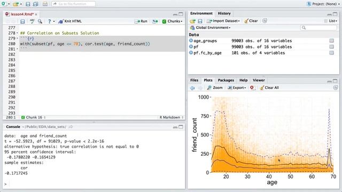The height and width of the screenshot is (192, 342).
Task: Close the lesson4.Rmd tab
Action: pos(36,14)
